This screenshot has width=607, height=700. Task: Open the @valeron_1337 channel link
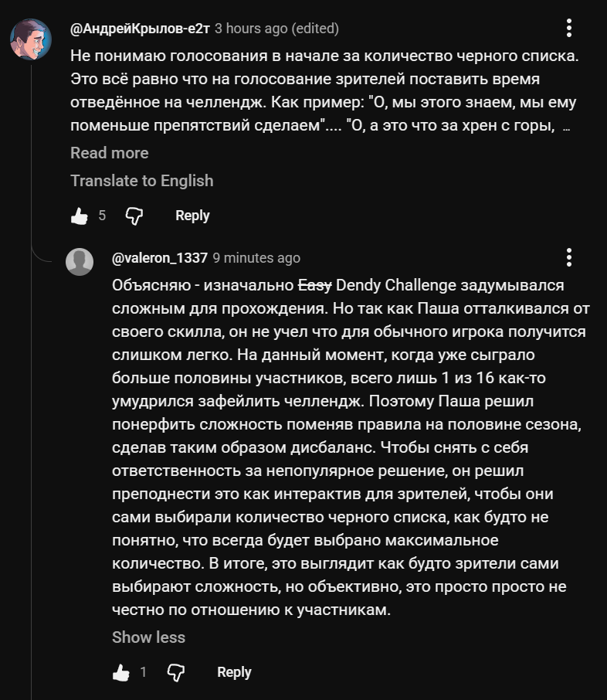(x=160, y=258)
